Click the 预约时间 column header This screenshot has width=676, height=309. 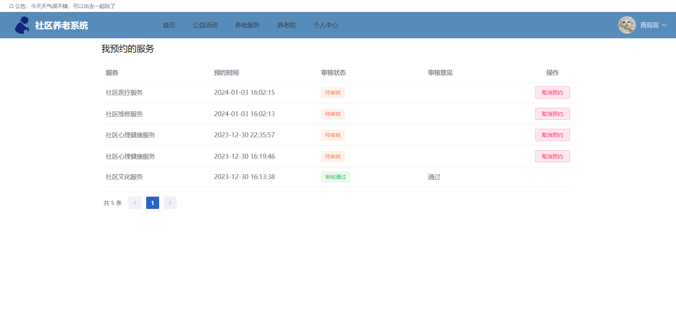(x=226, y=73)
